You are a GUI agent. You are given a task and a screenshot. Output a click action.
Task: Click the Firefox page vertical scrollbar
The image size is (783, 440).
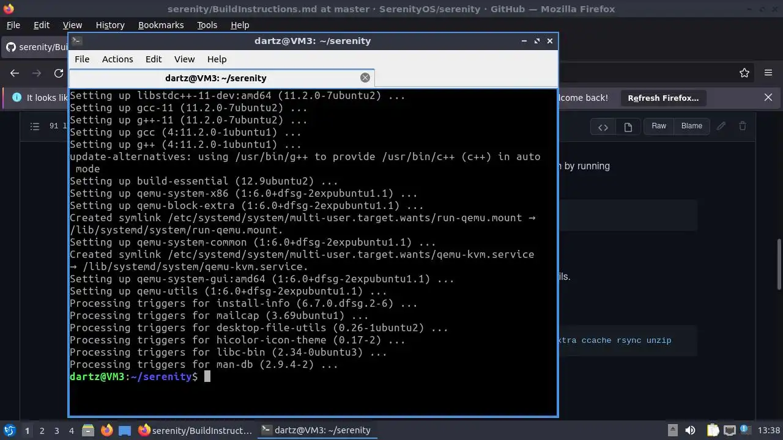tap(779, 264)
